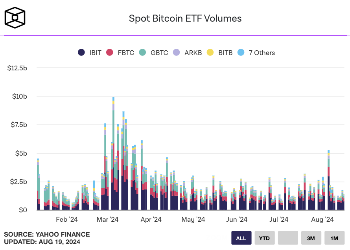350x250 pixels.
Task: Click the Spot Bitcoin ETF Volumes title
Action: (185, 18)
